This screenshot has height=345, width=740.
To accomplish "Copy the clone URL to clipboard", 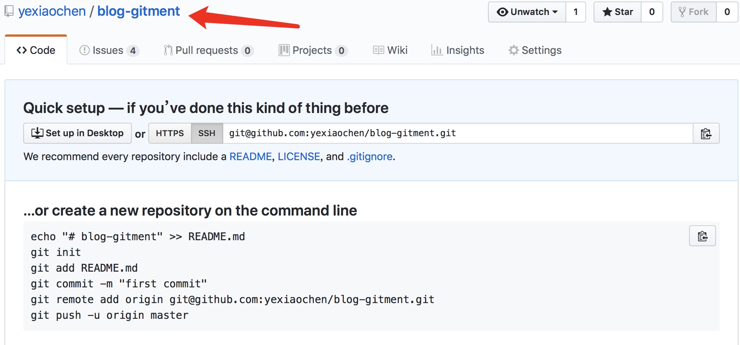I will [x=706, y=133].
